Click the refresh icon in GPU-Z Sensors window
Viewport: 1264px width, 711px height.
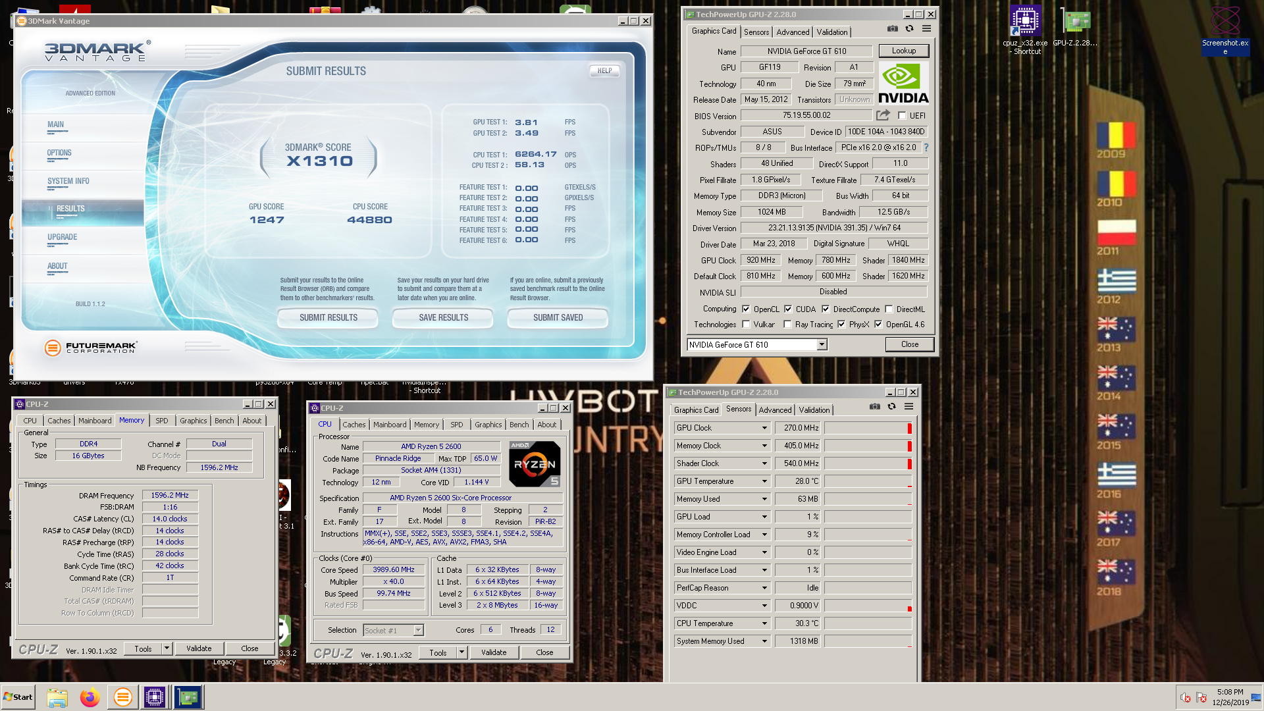point(891,406)
